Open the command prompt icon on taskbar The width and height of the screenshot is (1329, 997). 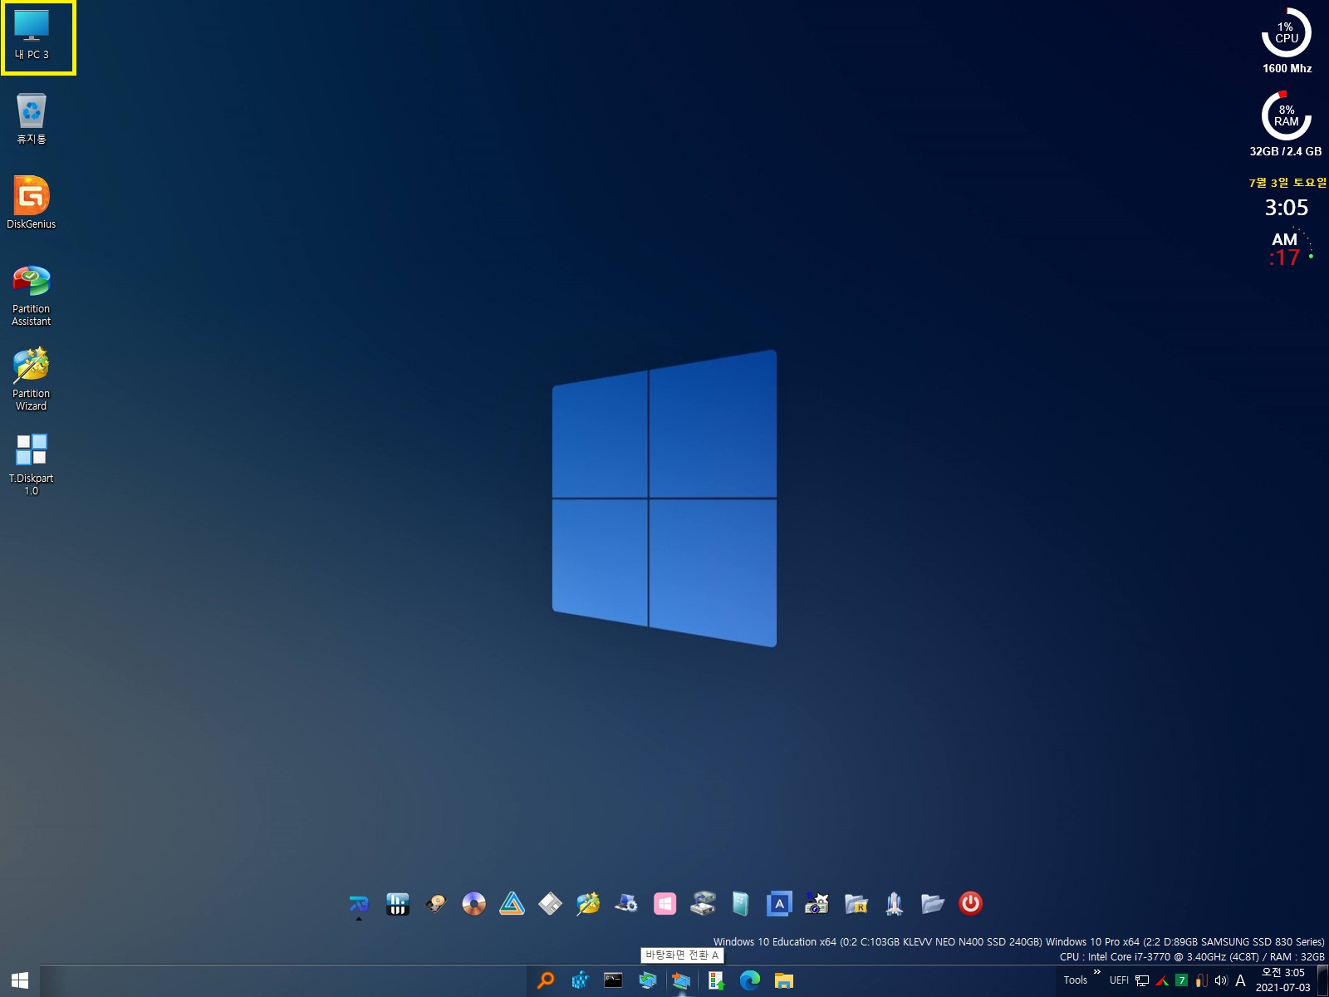pyautogui.click(x=613, y=980)
